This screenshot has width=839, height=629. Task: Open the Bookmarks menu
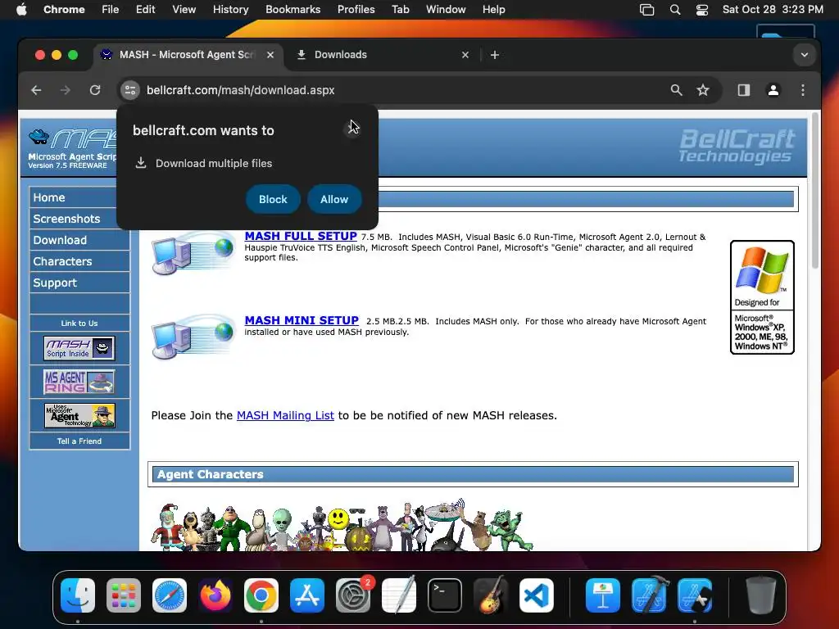pyautogui.click(x=293, y=10)
